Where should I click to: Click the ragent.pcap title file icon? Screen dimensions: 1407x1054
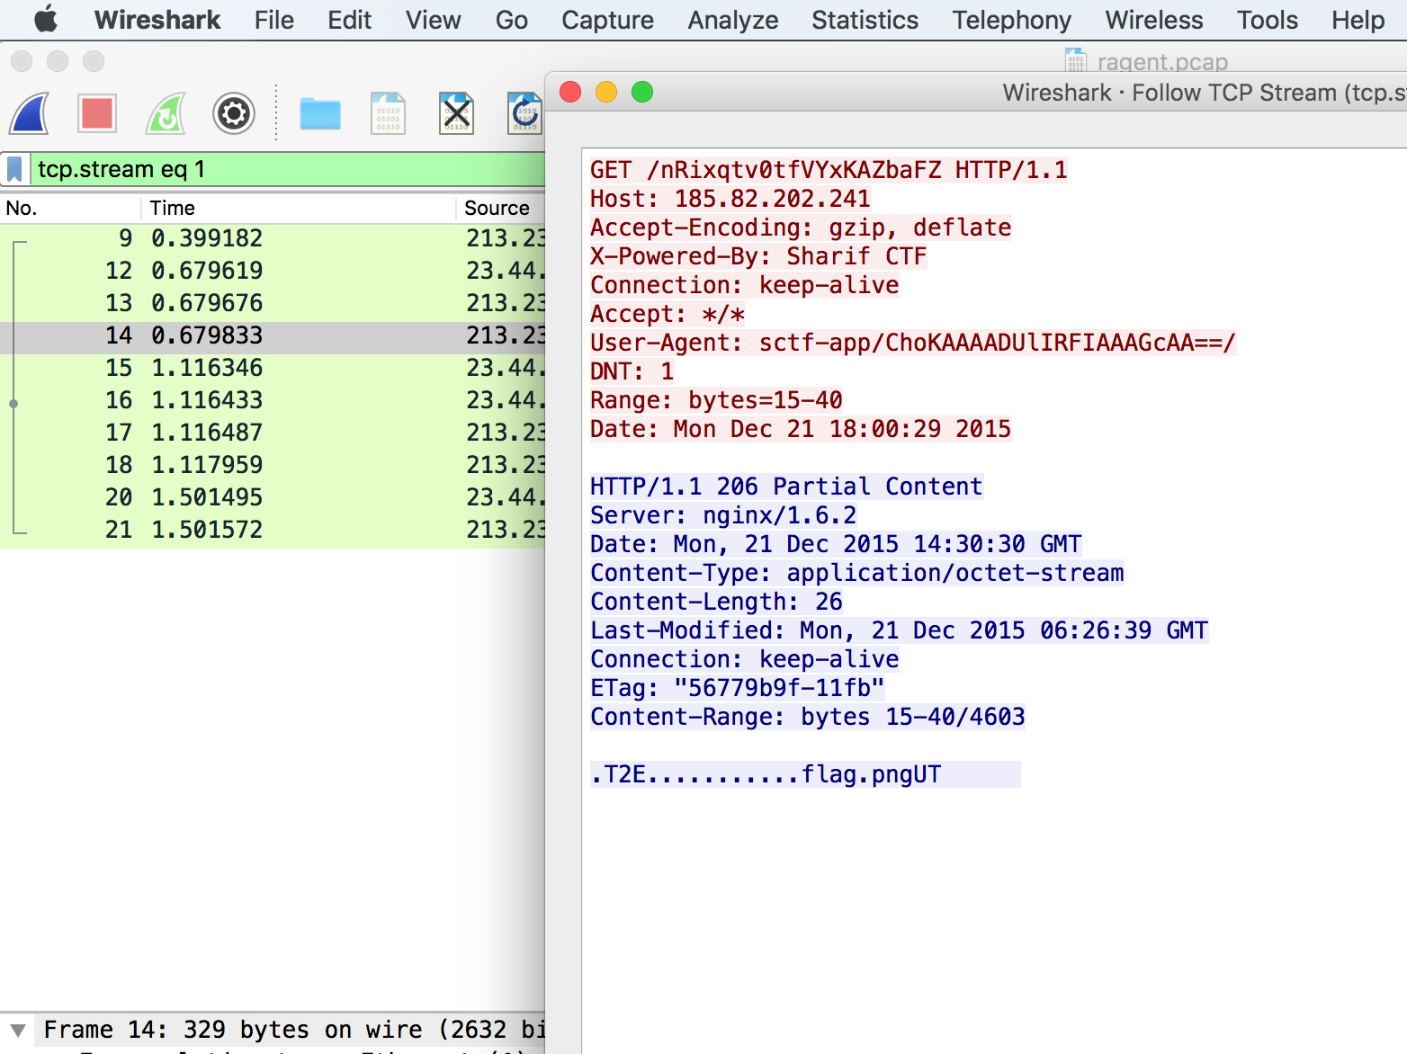[x=1075, y=60]
